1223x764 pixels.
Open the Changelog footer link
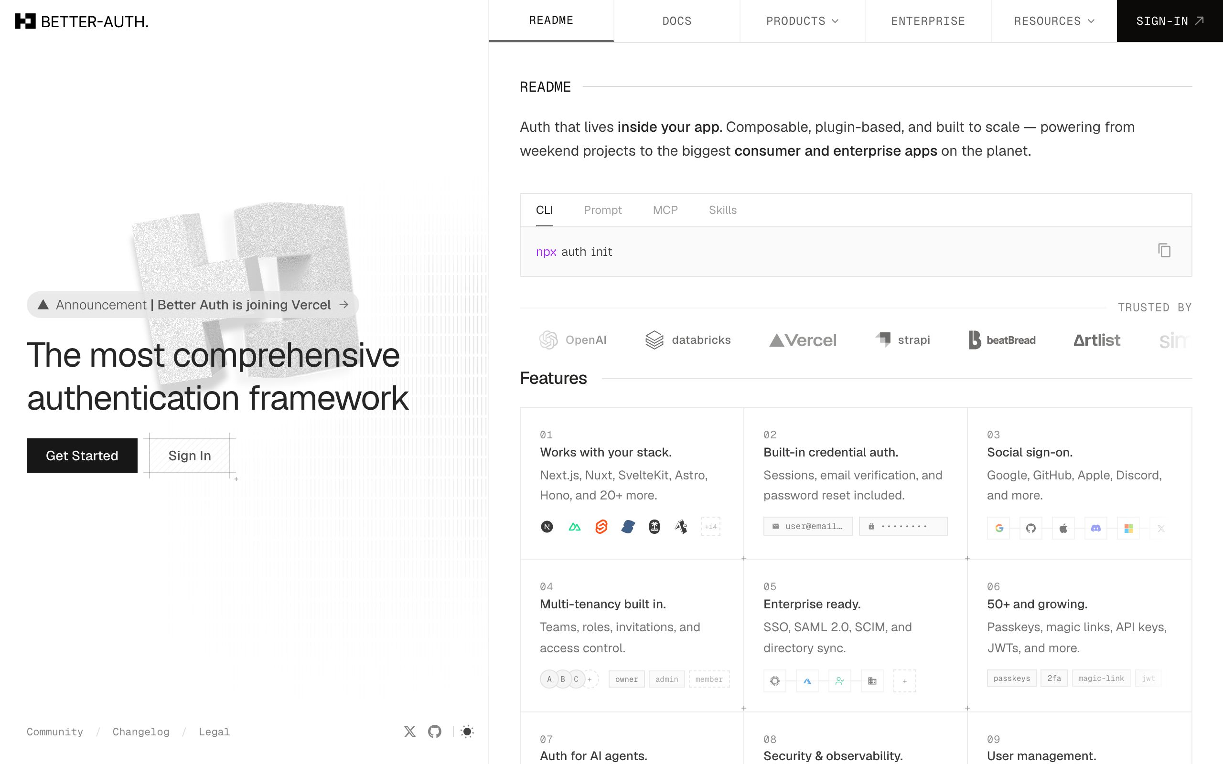(141, 732)
